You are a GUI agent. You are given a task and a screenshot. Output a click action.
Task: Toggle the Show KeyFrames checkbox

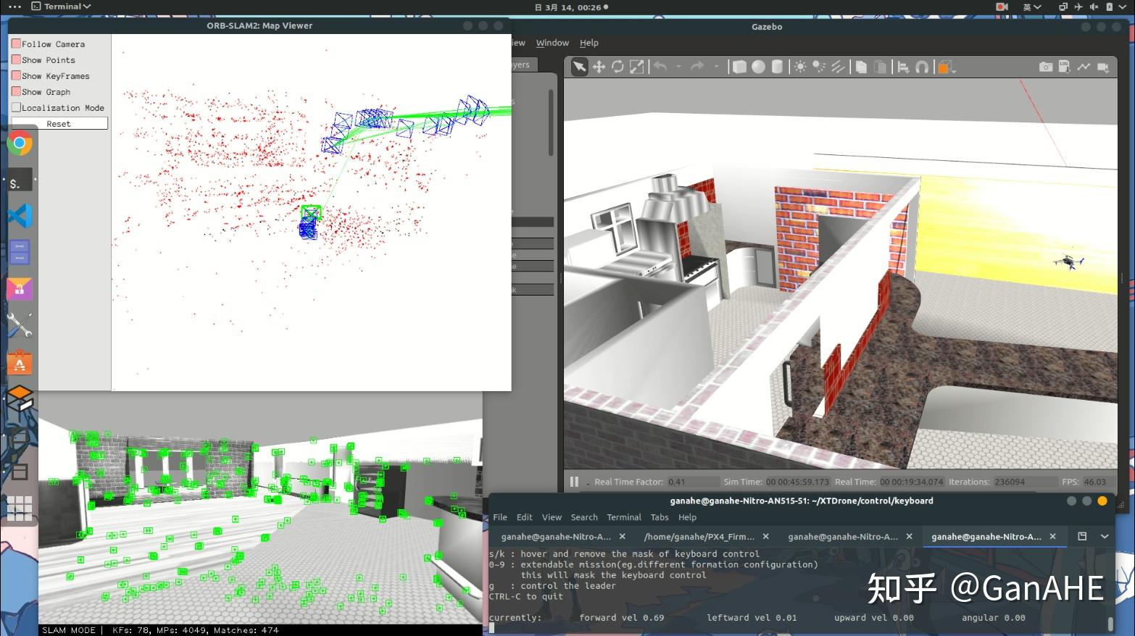click(x=16, y=75)
